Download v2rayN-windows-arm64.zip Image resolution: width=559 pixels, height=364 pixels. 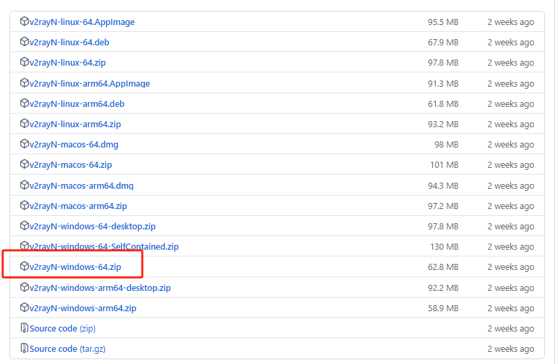(x=83, y=308)
